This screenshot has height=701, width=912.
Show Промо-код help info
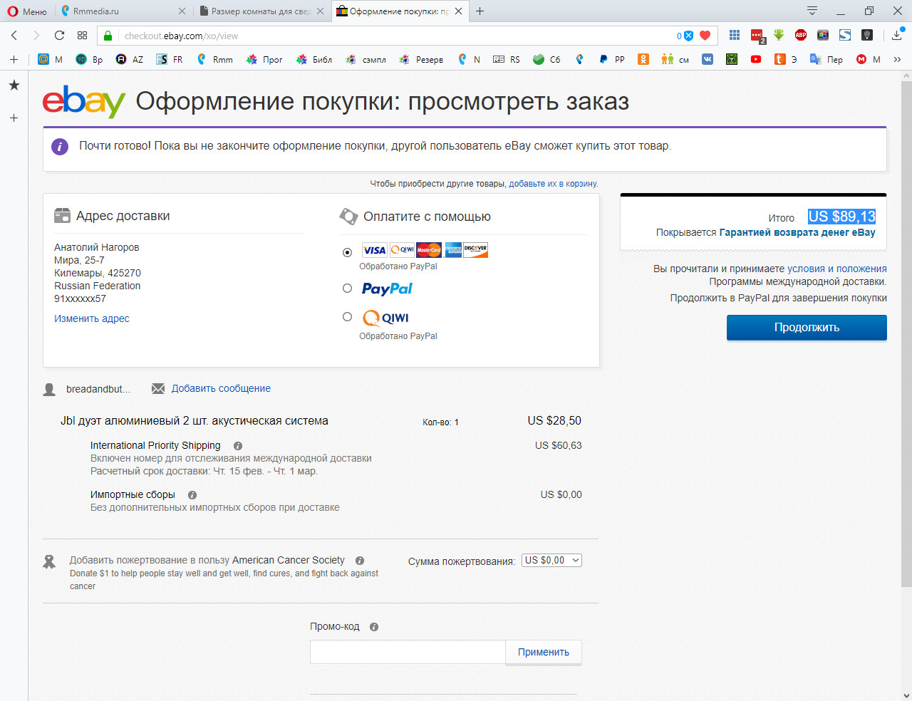pyautogui.click(x=374, y=627)
